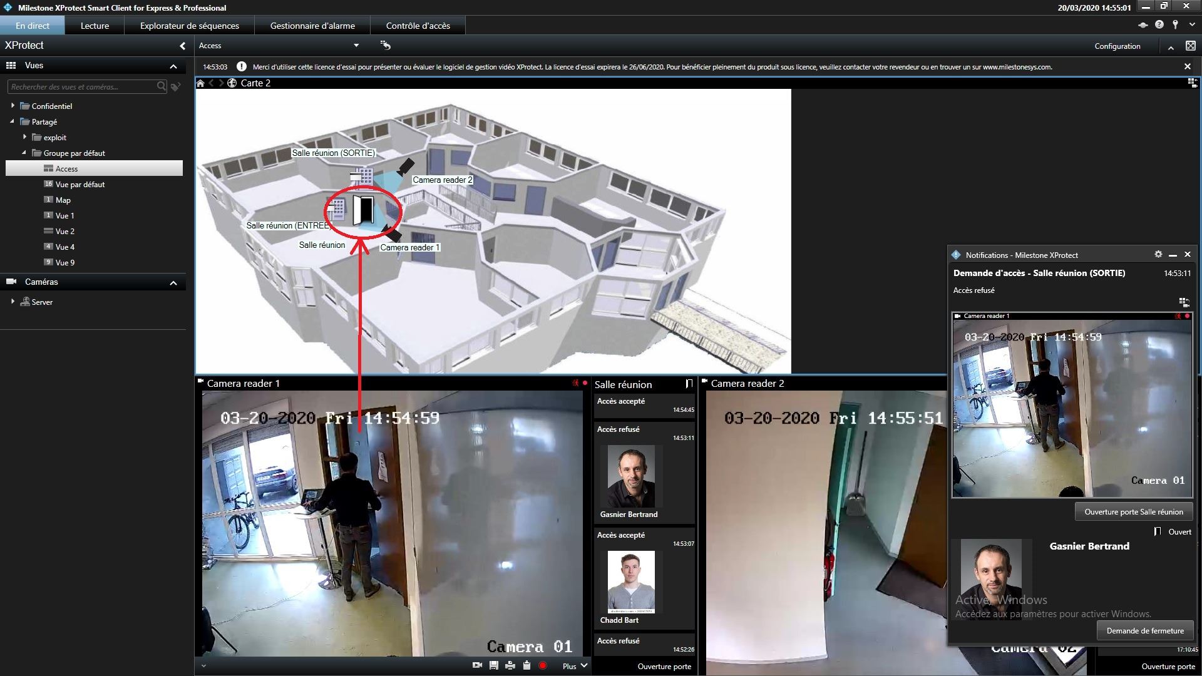Click Ouverture porte under Salle réunion list
The image size is (1202, 676).
coord(664,667)
